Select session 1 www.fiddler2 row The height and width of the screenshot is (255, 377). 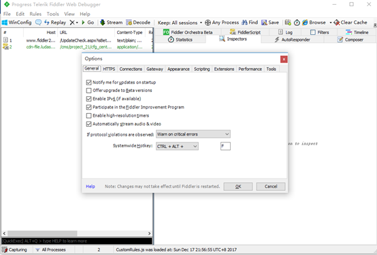77,40
